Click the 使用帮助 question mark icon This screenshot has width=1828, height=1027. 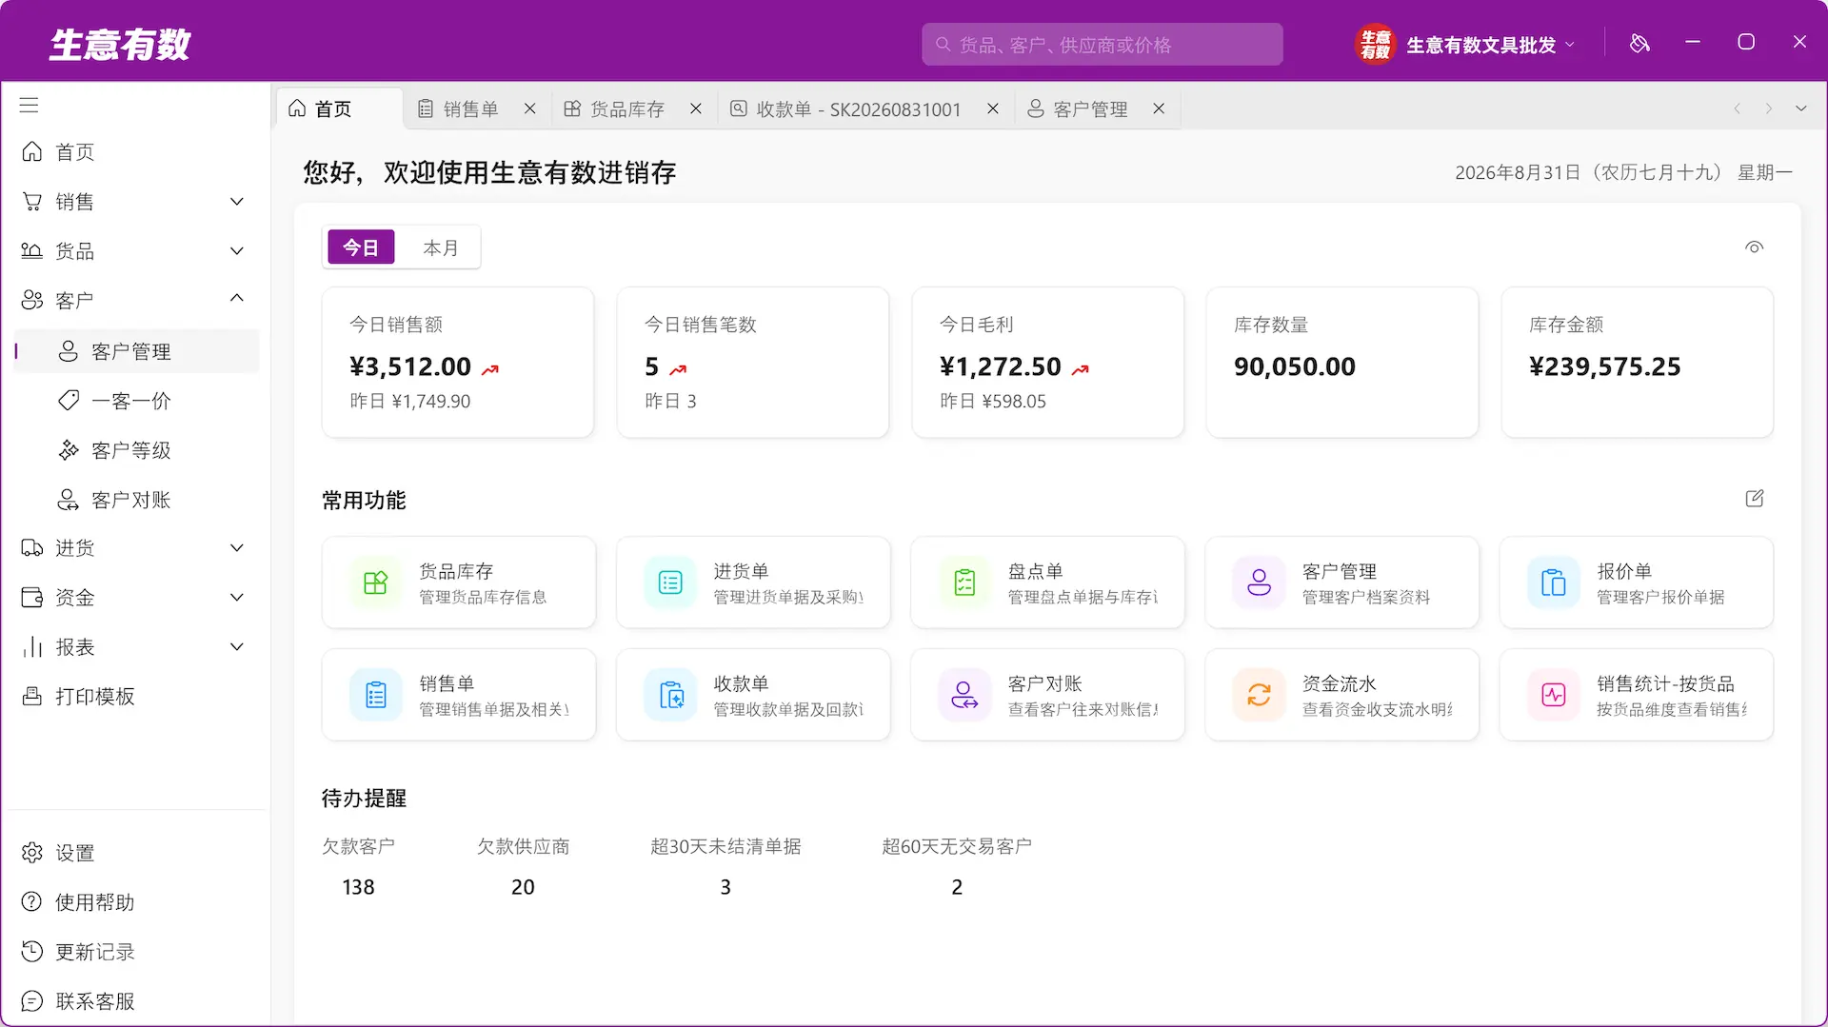click(32, 902)
